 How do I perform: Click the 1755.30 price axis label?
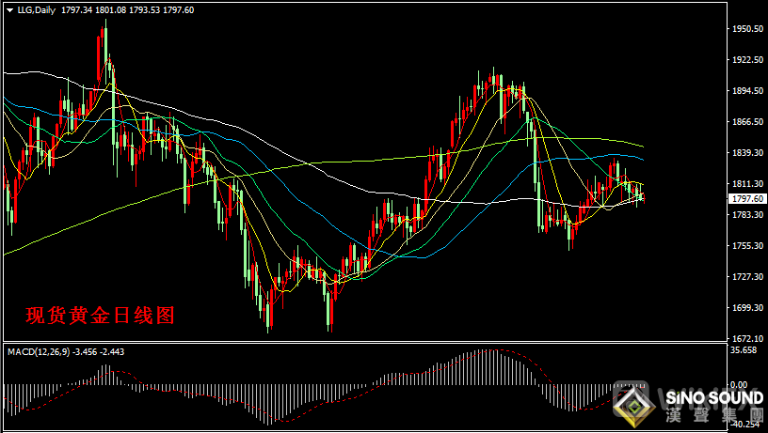[747, 246]
